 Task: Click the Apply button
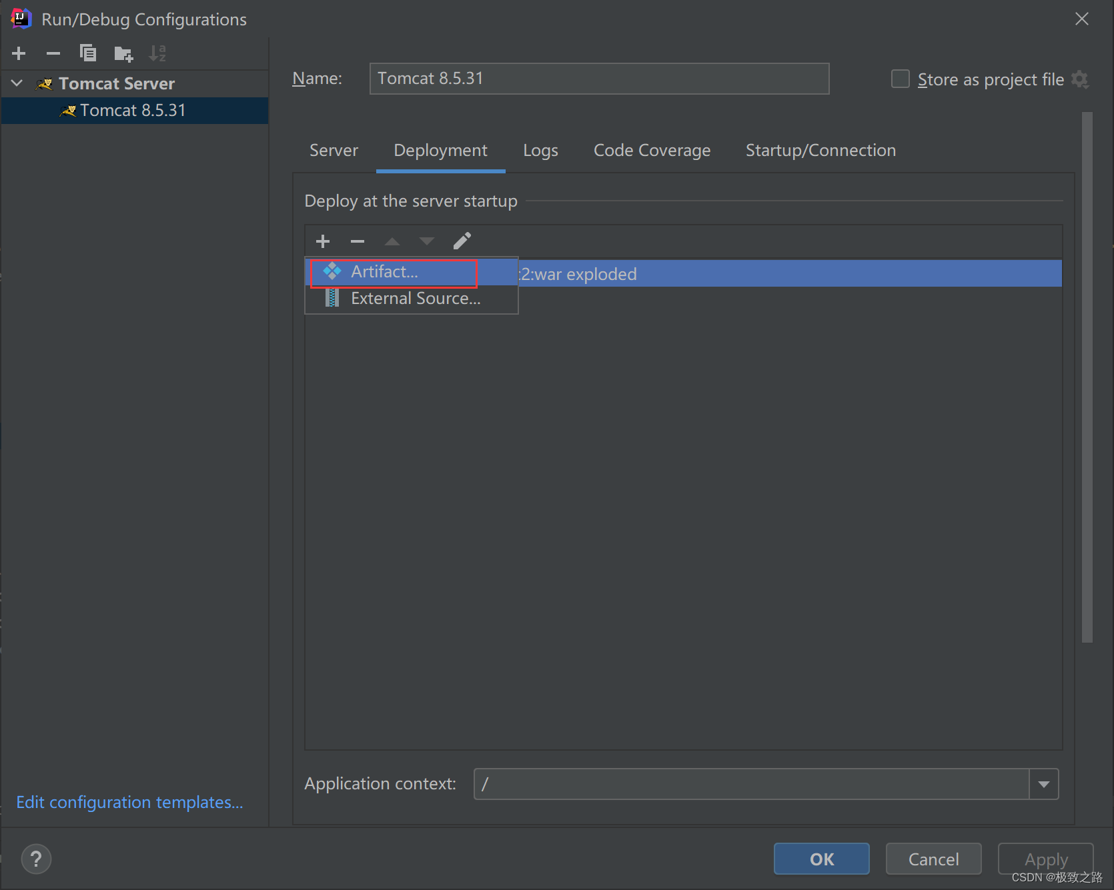coord(1045,859)
